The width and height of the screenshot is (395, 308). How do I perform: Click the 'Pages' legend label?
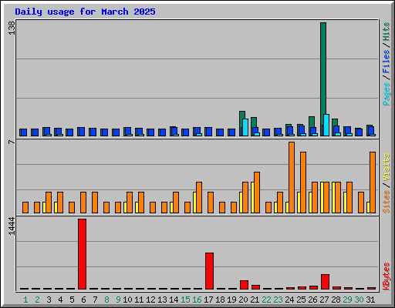(x=387, y=94)
